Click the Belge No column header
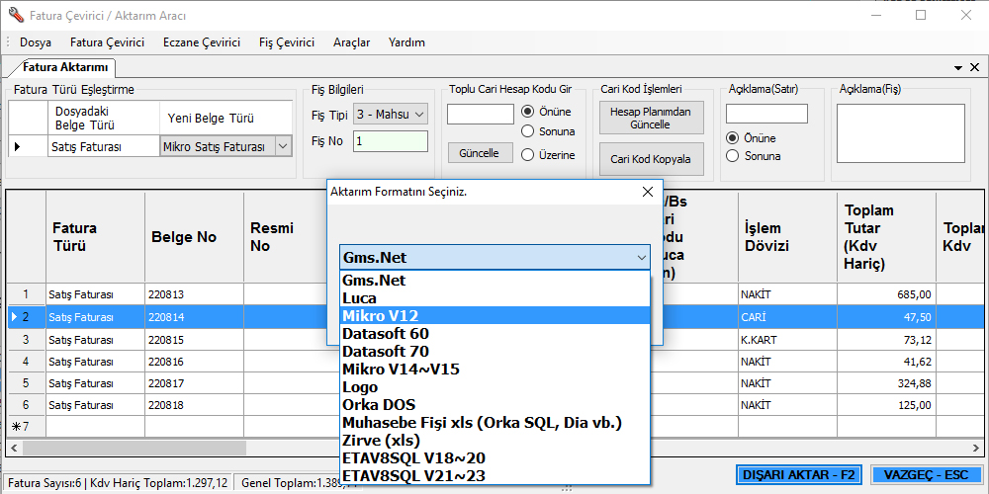 (x=194, y=237)
